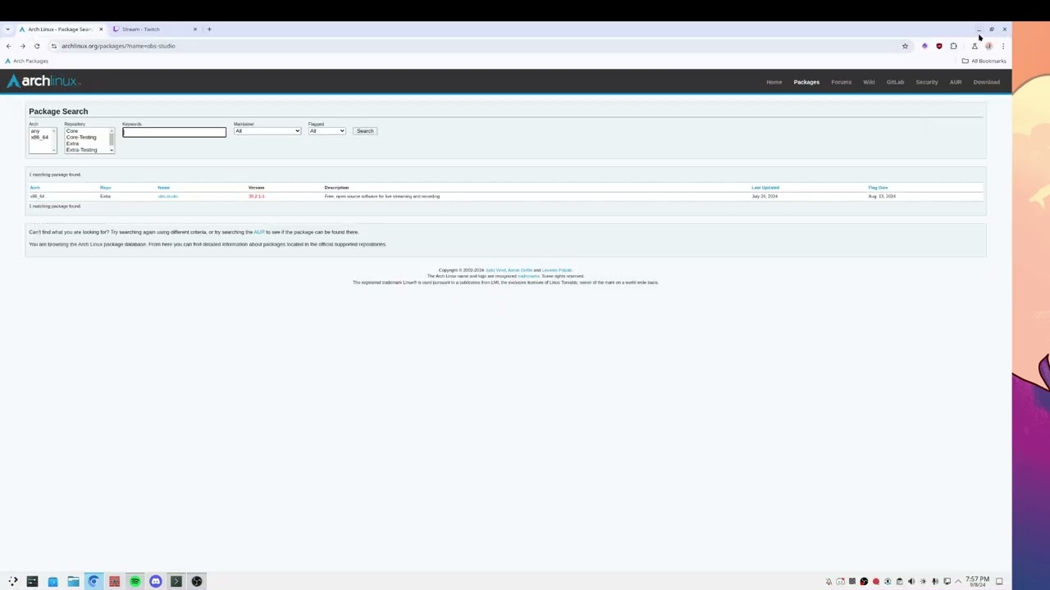
Task: Sort results by Name column
Action: click(x=163, y=188)
